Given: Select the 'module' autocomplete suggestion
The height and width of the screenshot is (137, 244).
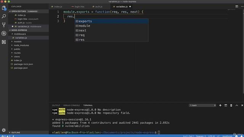Looking at the screenshot, I should 111,26.
